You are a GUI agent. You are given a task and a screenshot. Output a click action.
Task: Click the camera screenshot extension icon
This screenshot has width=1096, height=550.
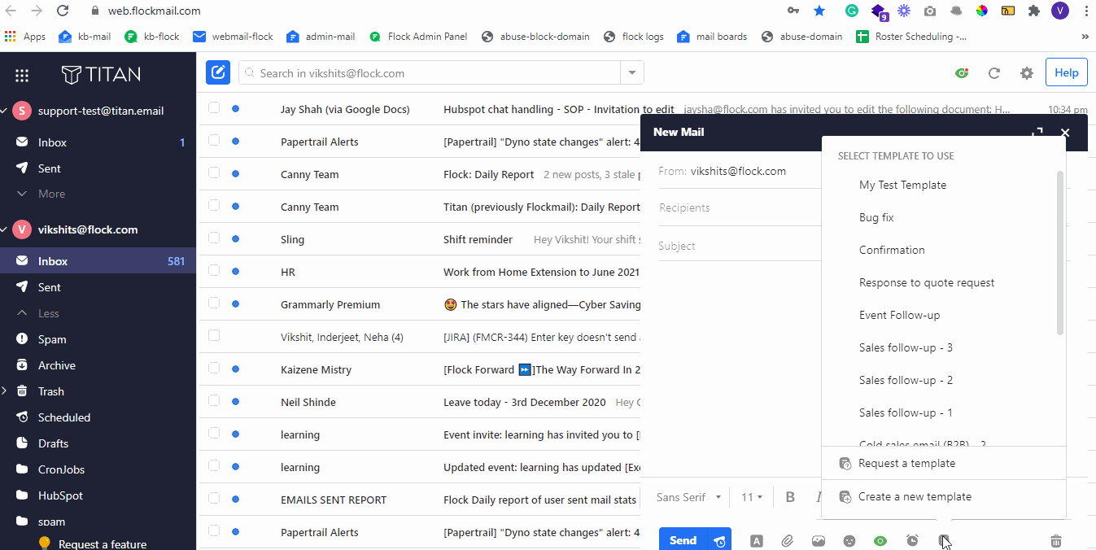click(x=930, y=11)
